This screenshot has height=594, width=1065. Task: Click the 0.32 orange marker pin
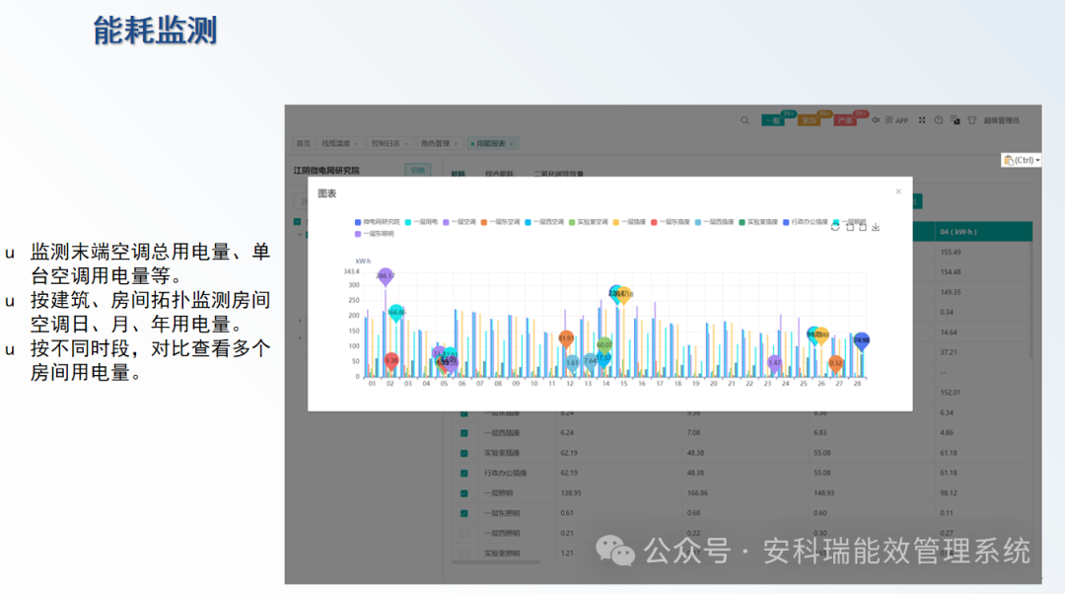[835, 364]
